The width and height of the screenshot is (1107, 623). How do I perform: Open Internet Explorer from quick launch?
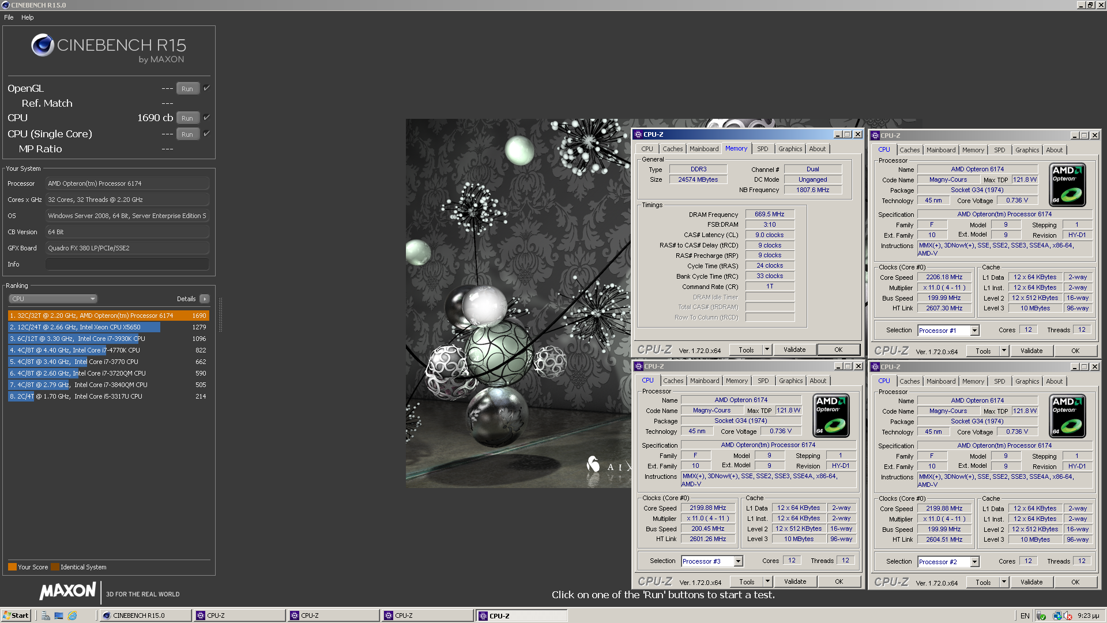tap(72, 616)
